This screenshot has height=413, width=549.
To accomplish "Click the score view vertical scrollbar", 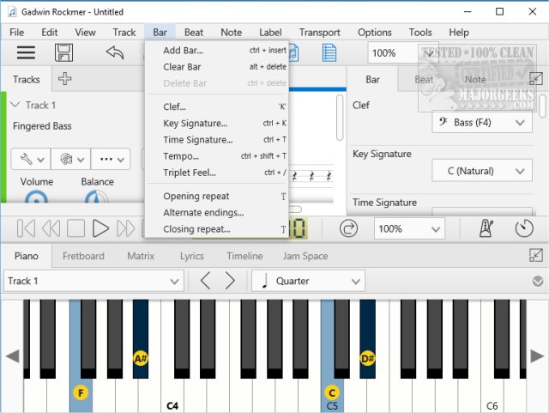I will [x=340, y=118].
